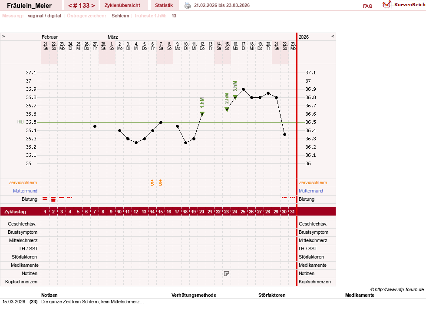Select cycle day 25 in Zyklustag row

point(243,212)
